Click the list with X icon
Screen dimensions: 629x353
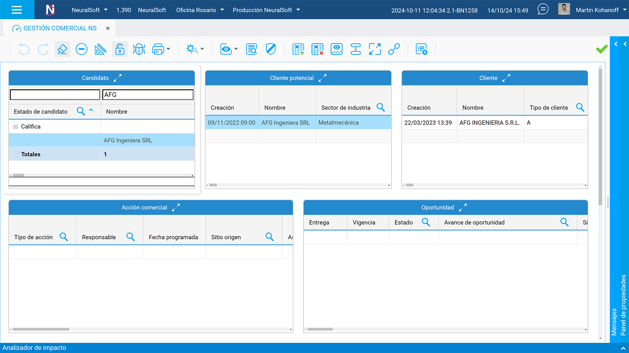click(x=421, y=49)
